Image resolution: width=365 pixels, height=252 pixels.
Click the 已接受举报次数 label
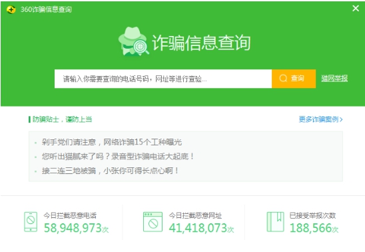click(312, 215)
